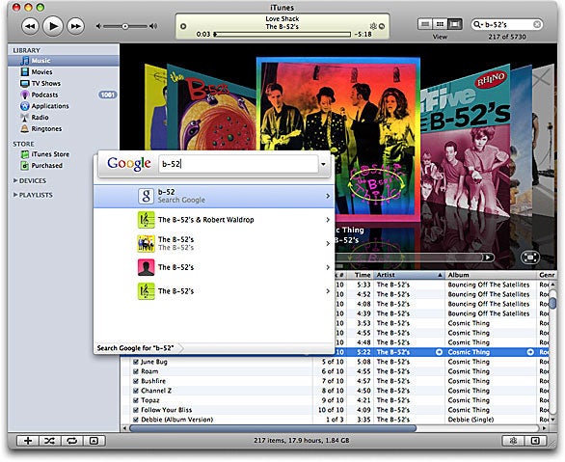Click the track list horizontal scrollbar
Image resolution: width=565 pixels, height=462 pixels.
click(x=273, y=428)
